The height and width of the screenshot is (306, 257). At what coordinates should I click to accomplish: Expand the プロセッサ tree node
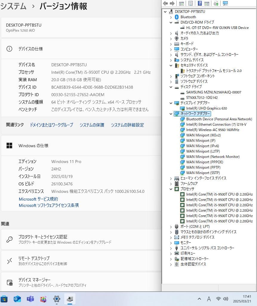(170, 189)
